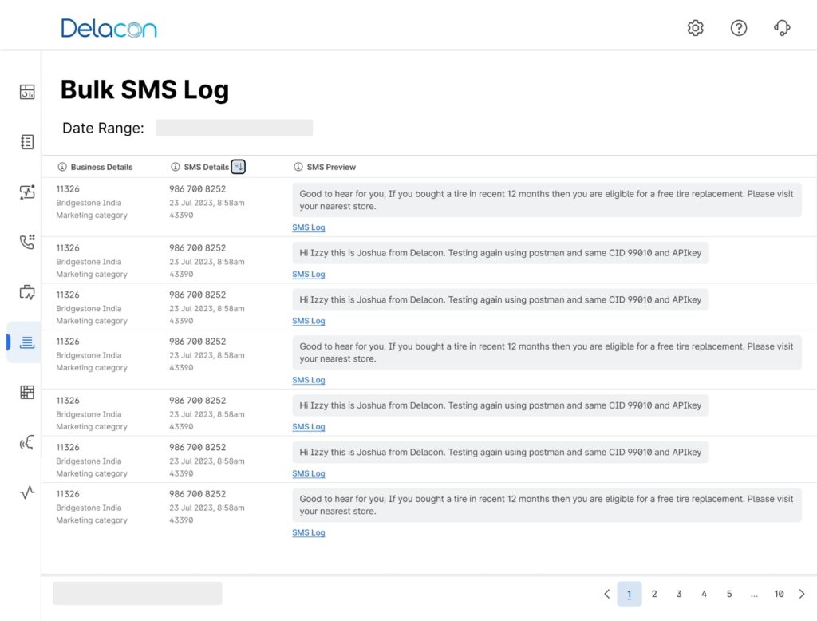Click the Delacon logo

(x=109, y=29)
